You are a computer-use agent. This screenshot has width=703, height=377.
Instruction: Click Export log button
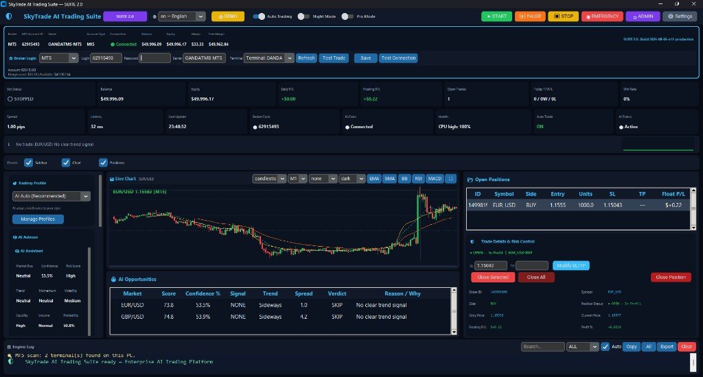click(667, 347)
